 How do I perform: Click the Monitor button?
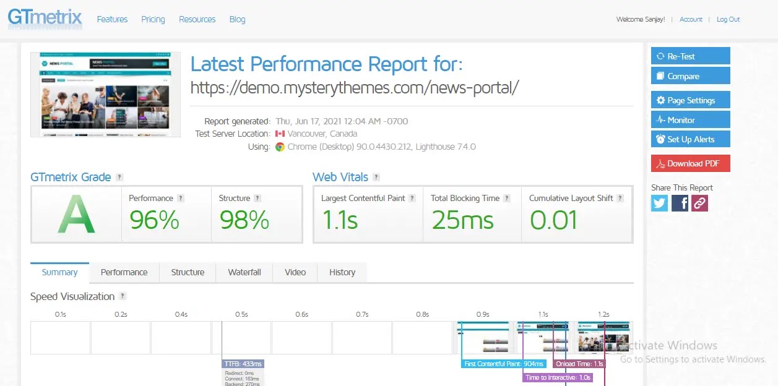click(691, 120)
